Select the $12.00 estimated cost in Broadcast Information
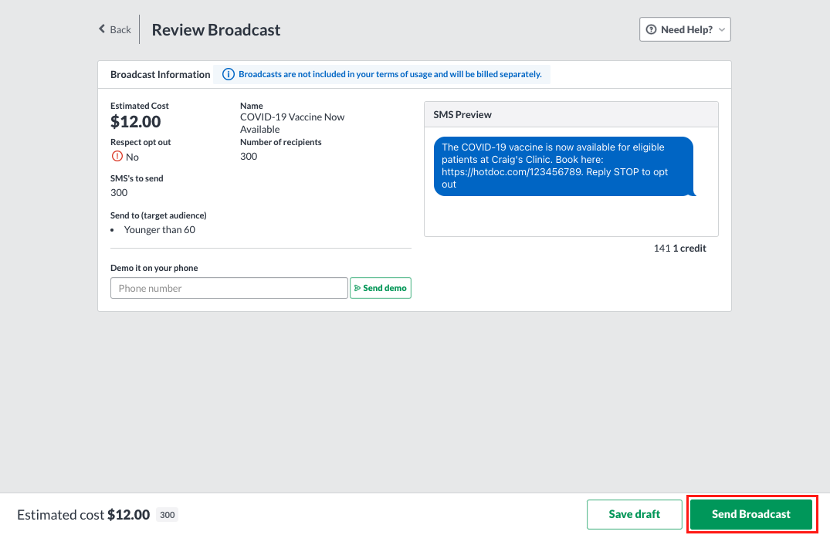This screenshot has width=830, height=535. (136, 122)
